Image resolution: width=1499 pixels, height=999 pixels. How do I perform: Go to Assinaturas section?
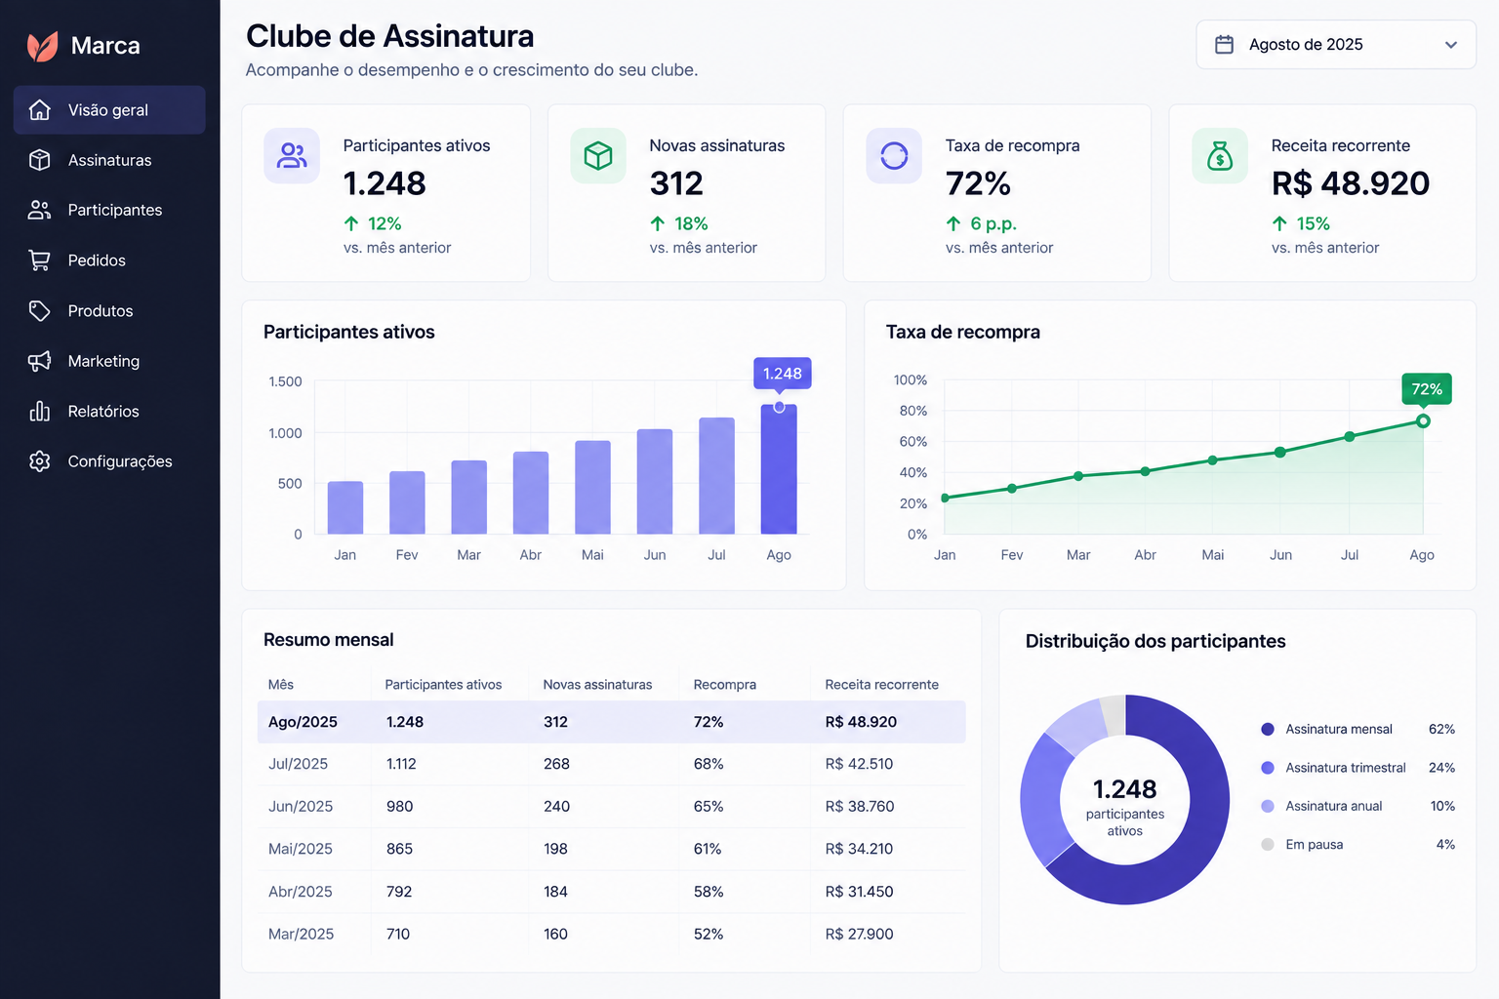[x=109, y=160]
